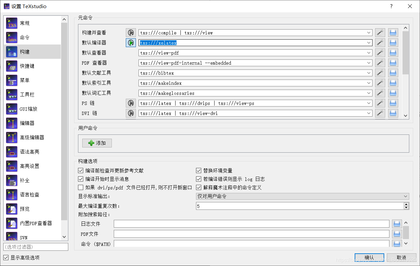This screenshot has width=420, height=266.
Task: Open the 默认编译器 dropdown list
Action: (x=369, y=43)
